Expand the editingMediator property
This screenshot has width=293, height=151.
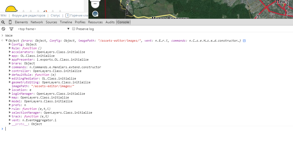10,78
